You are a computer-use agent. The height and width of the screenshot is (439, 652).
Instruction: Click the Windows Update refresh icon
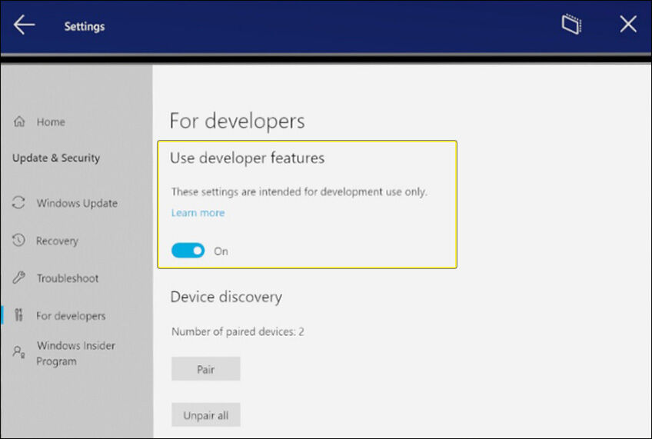18,202
